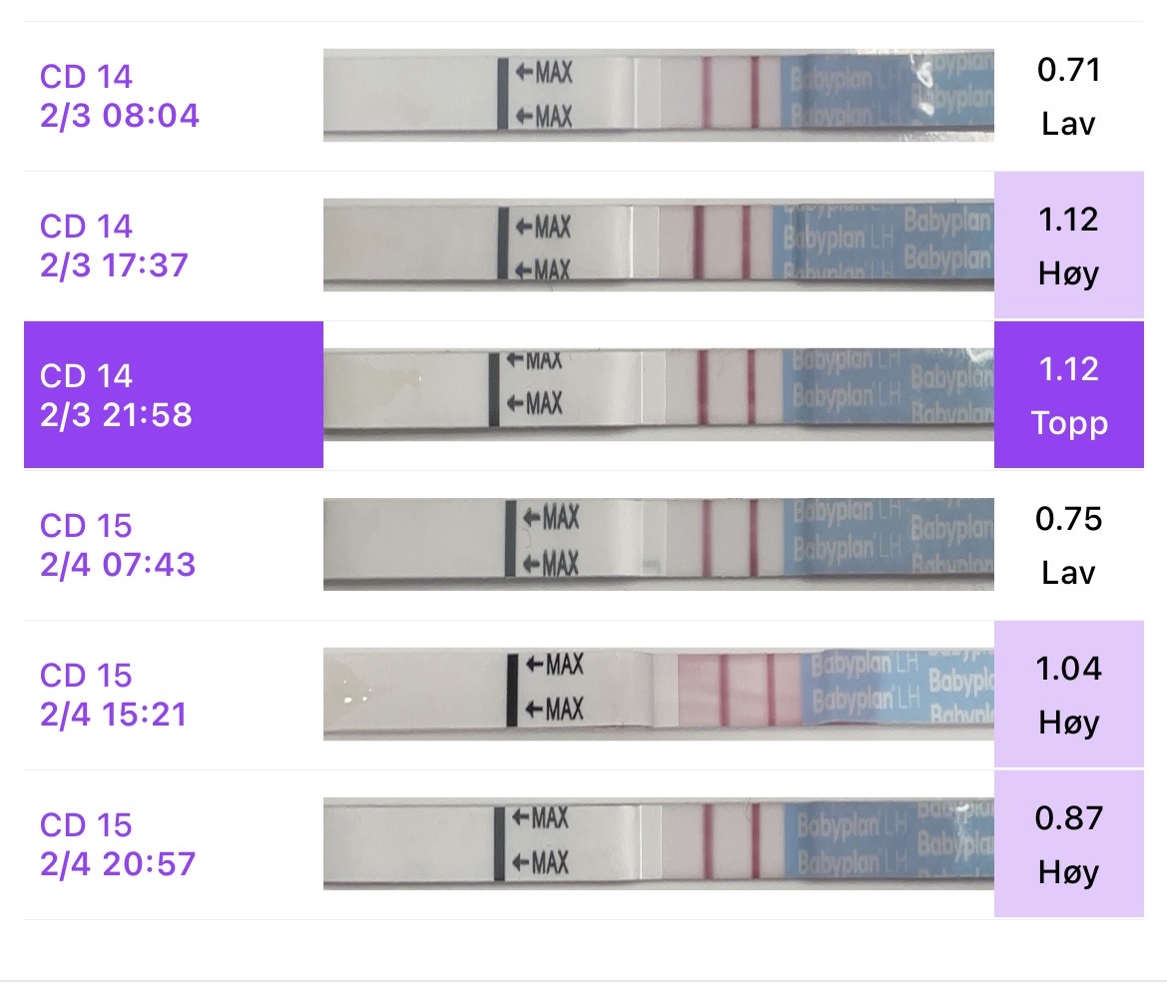Click the 1.12 Høy result cell
This screenshot has height=992, width=1167.
pyautogui.click(x=1068, y=246)
